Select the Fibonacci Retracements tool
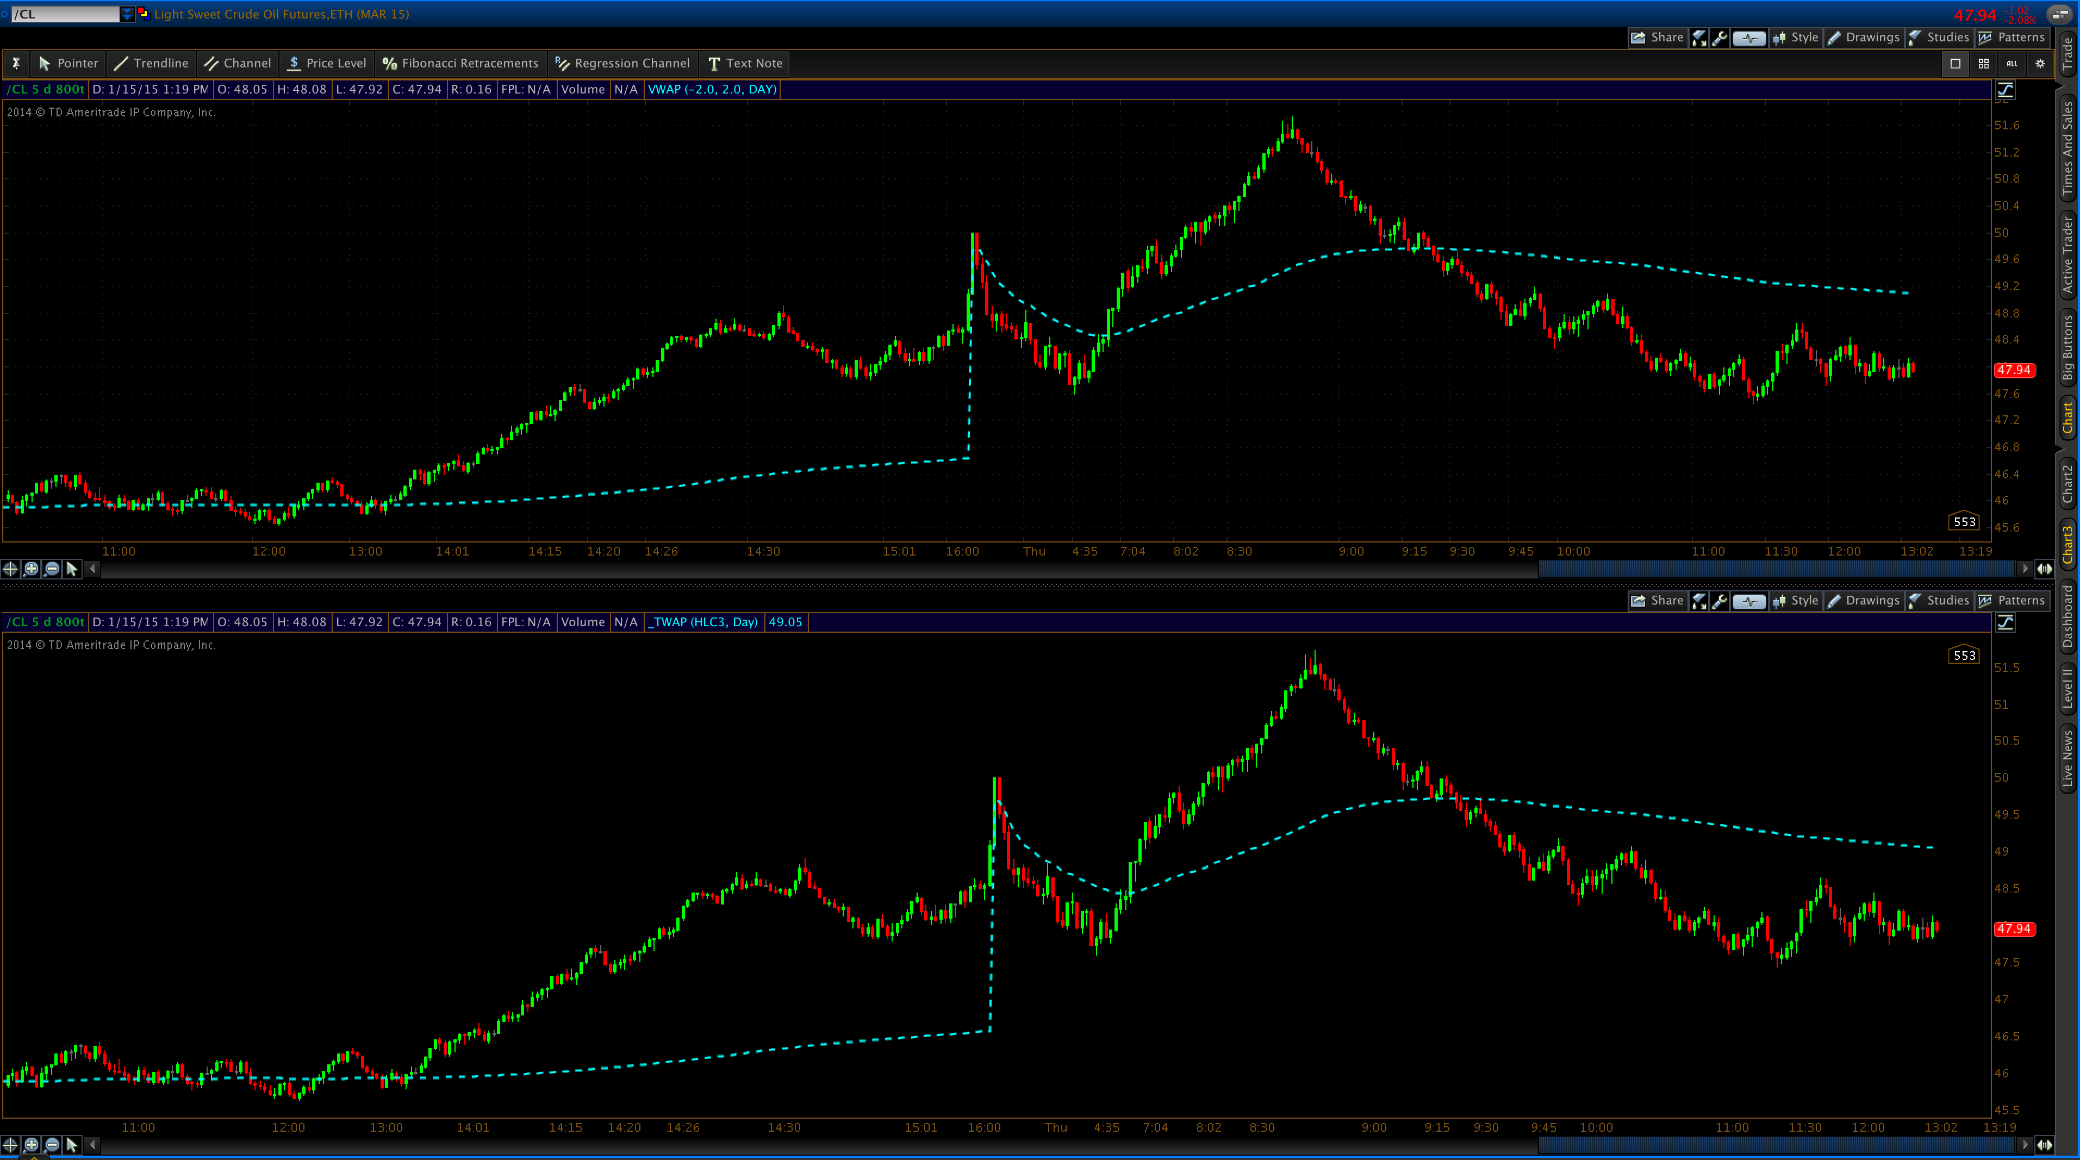 click(460, 63)
